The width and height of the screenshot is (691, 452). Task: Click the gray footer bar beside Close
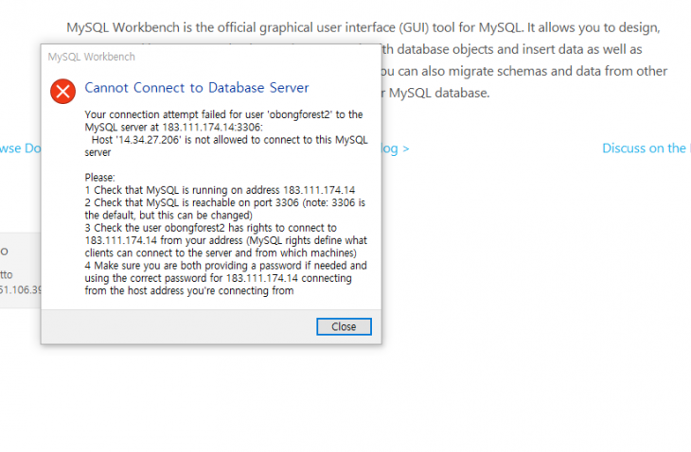pyautogui.click(x=179, y=326)
